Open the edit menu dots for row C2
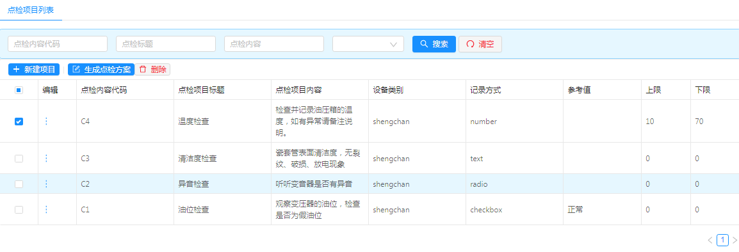 (46, 184)
